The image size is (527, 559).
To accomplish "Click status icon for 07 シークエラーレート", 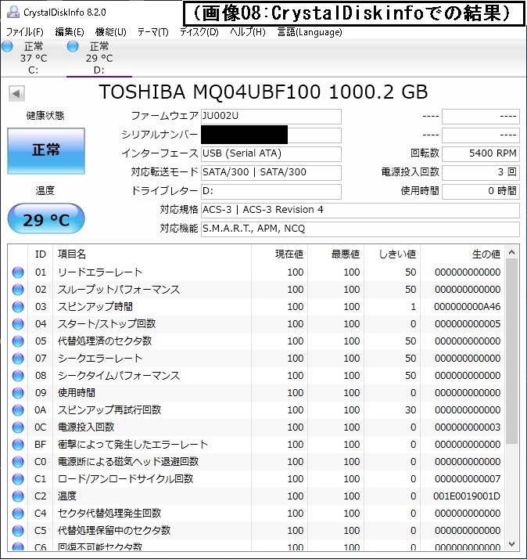I will pos(18,359).
